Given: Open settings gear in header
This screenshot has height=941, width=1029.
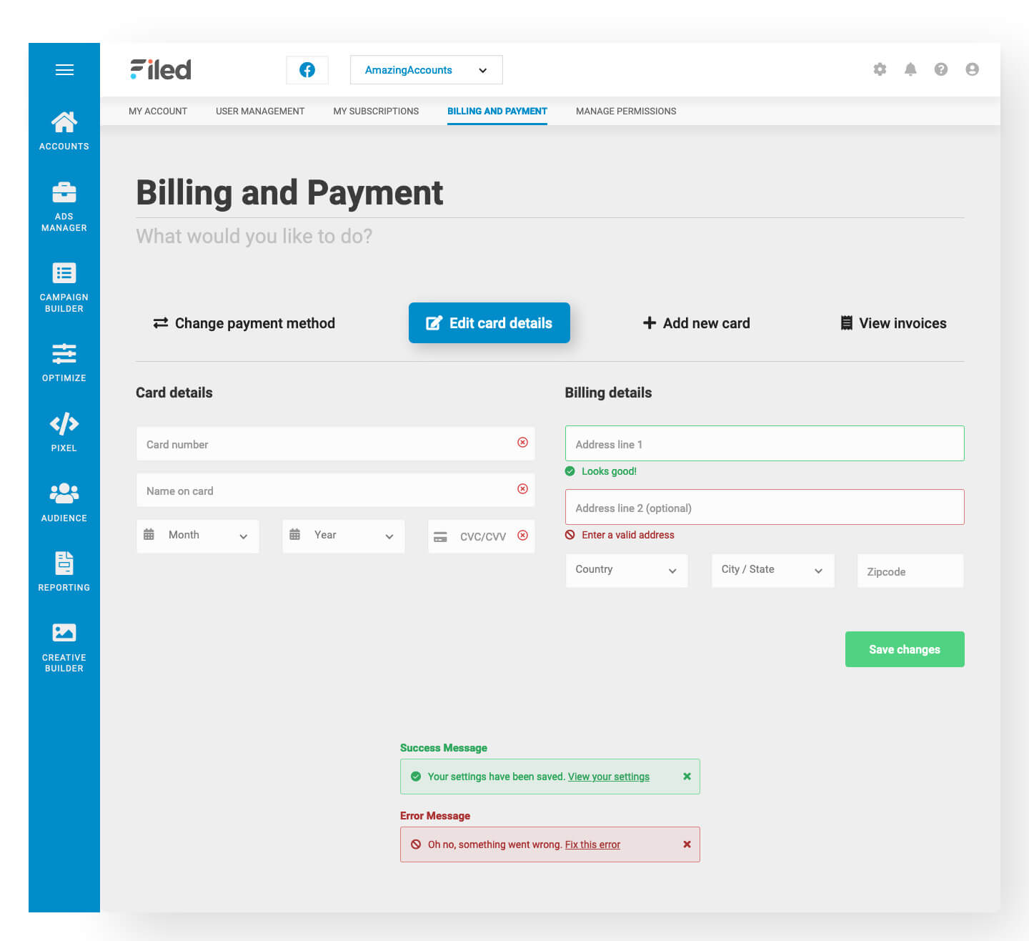Looking at the screenshot, I should pos(880,69).
